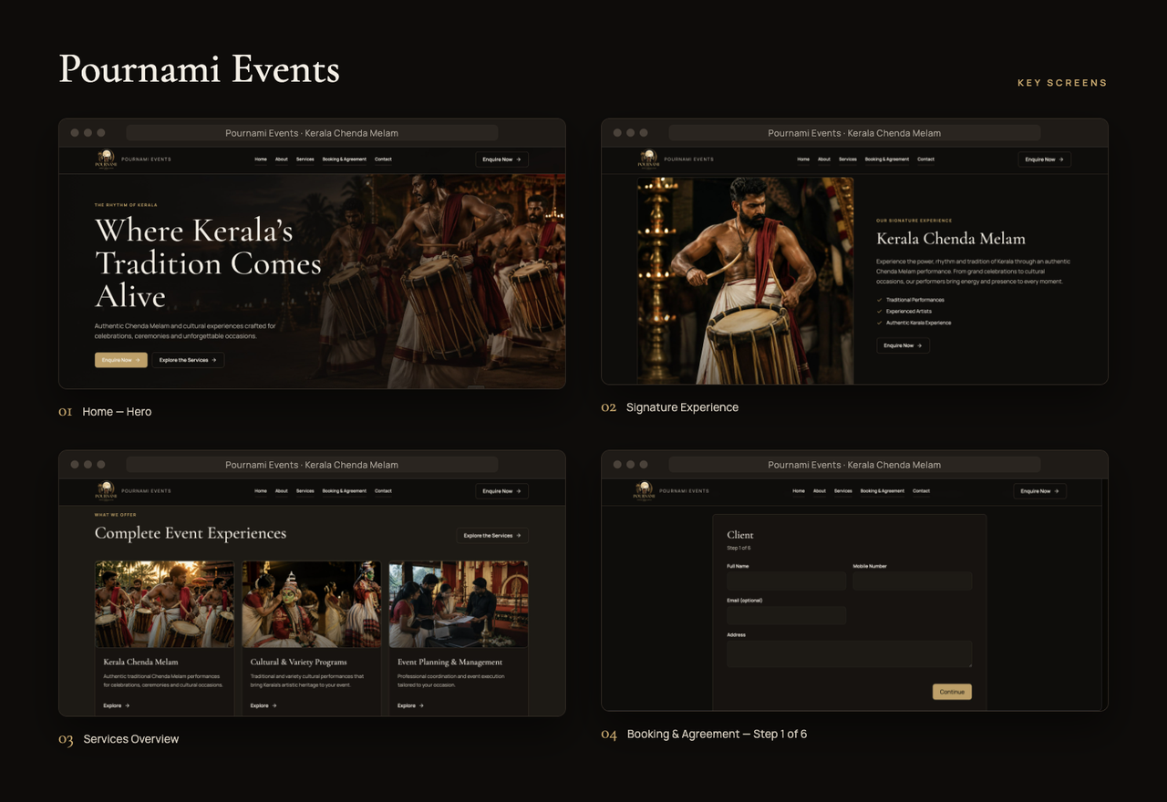Follow the Explore link on Event Planning & Management card
Image resolution: width=1167 pixels, height=802 pixels.
tap(410, 705)
